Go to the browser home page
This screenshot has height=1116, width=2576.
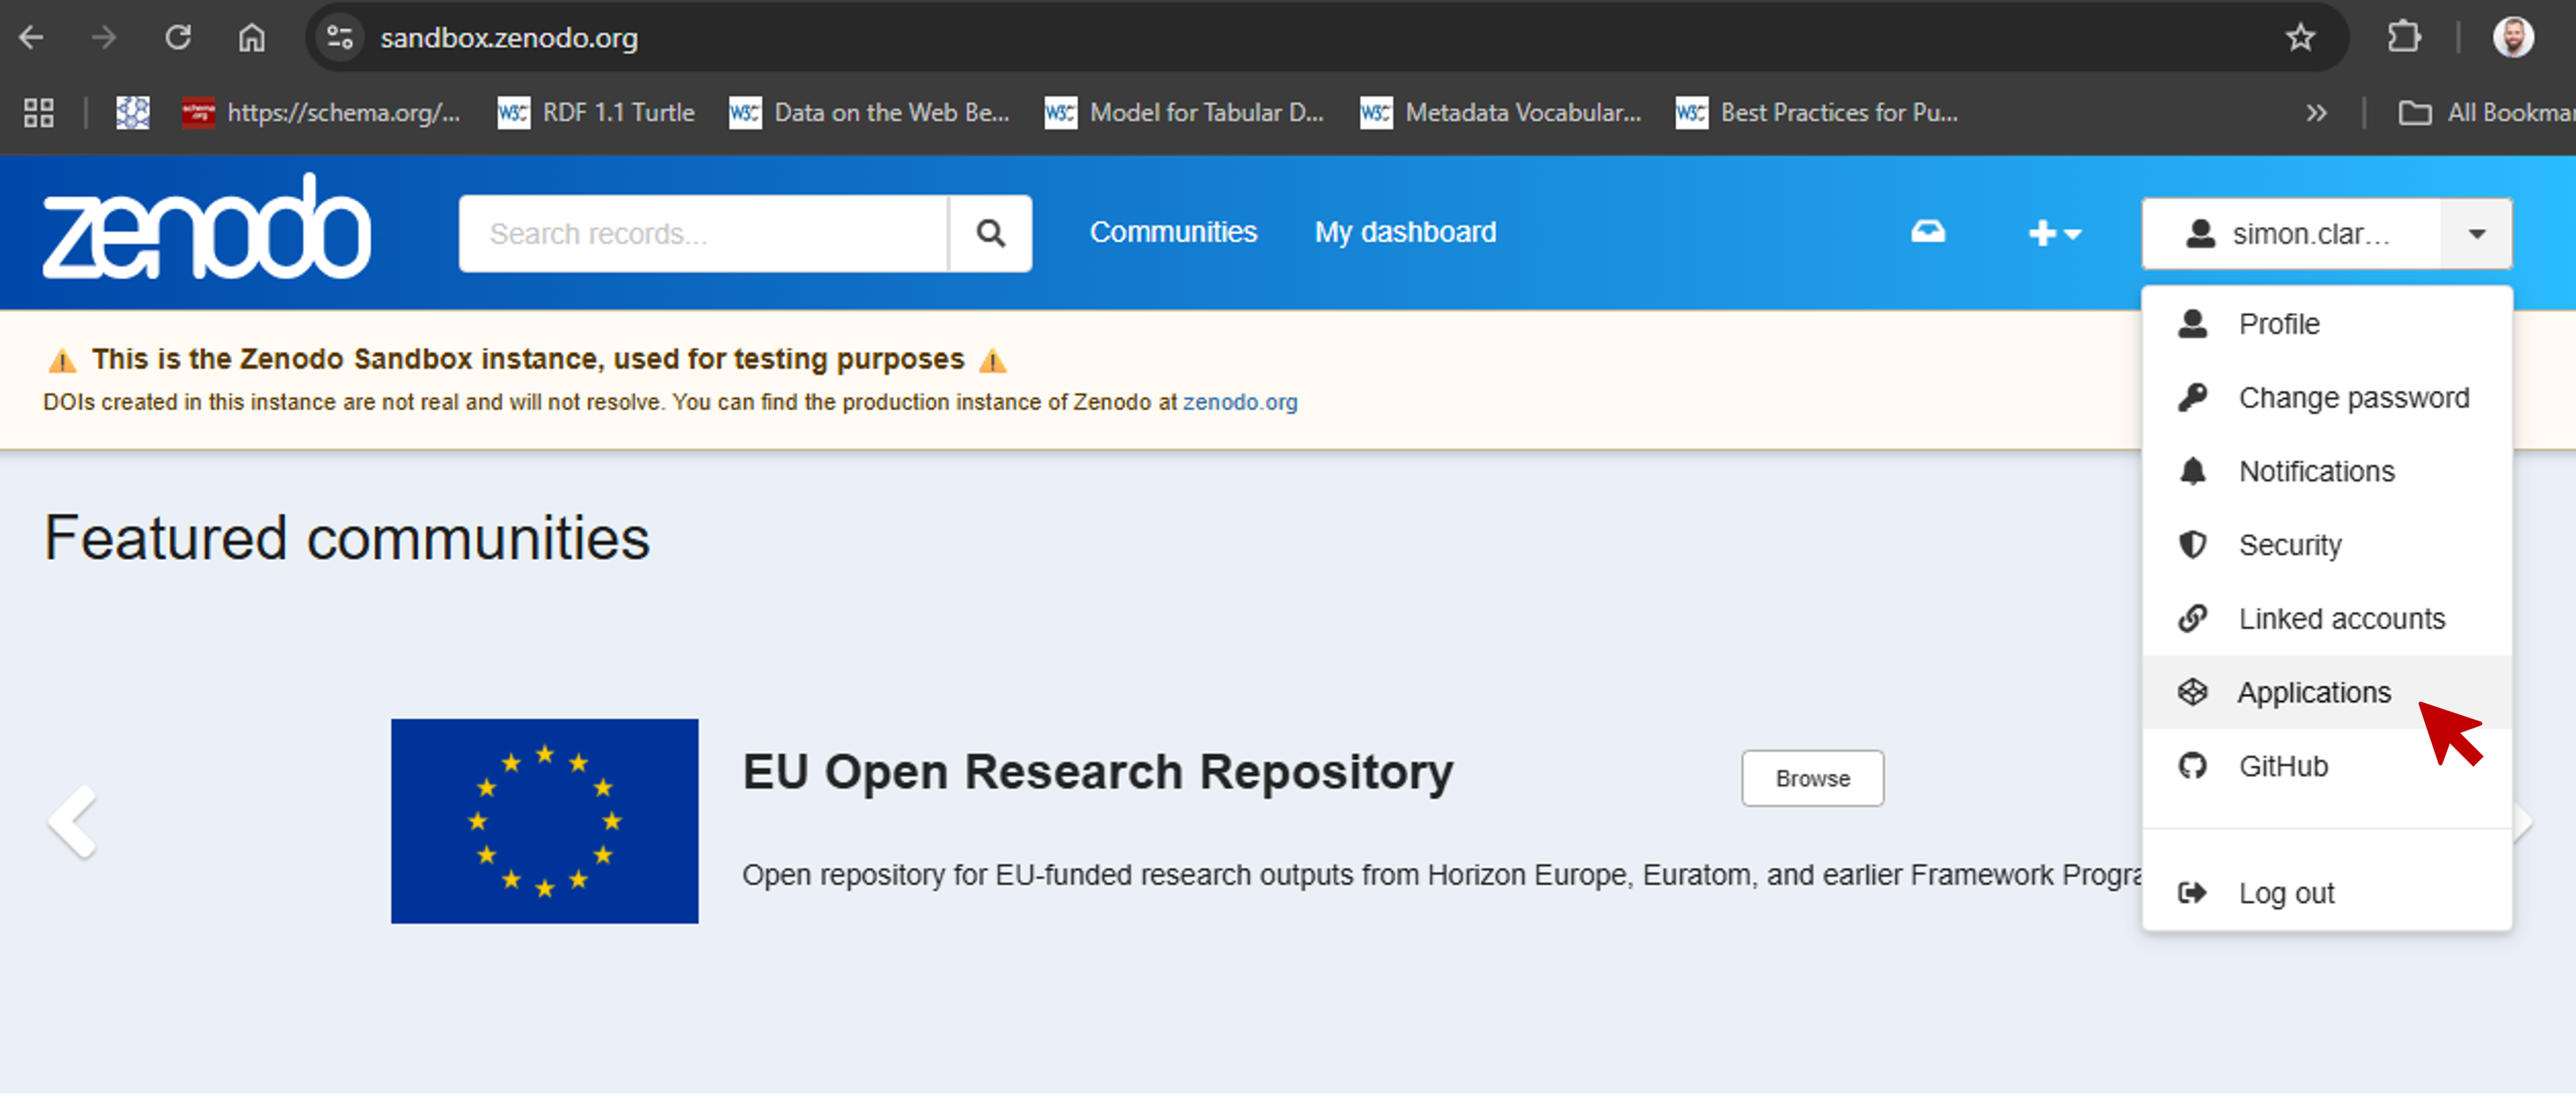252,38
